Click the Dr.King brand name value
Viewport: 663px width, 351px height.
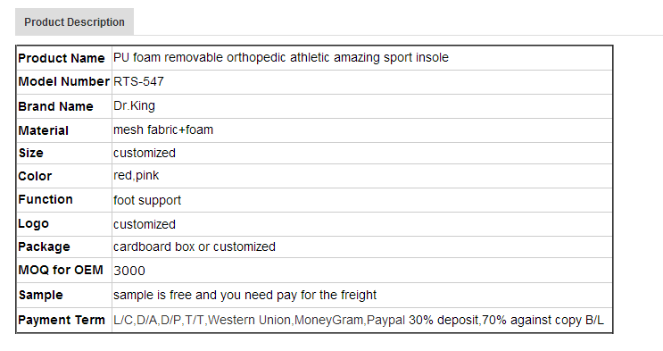(134, 105)
